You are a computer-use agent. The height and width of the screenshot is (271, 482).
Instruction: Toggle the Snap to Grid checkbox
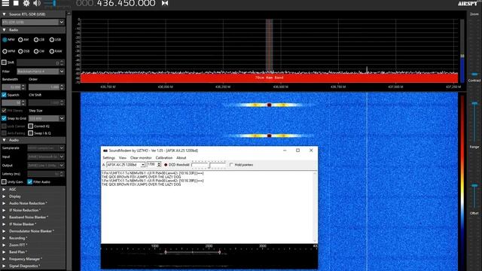point(4,118)
